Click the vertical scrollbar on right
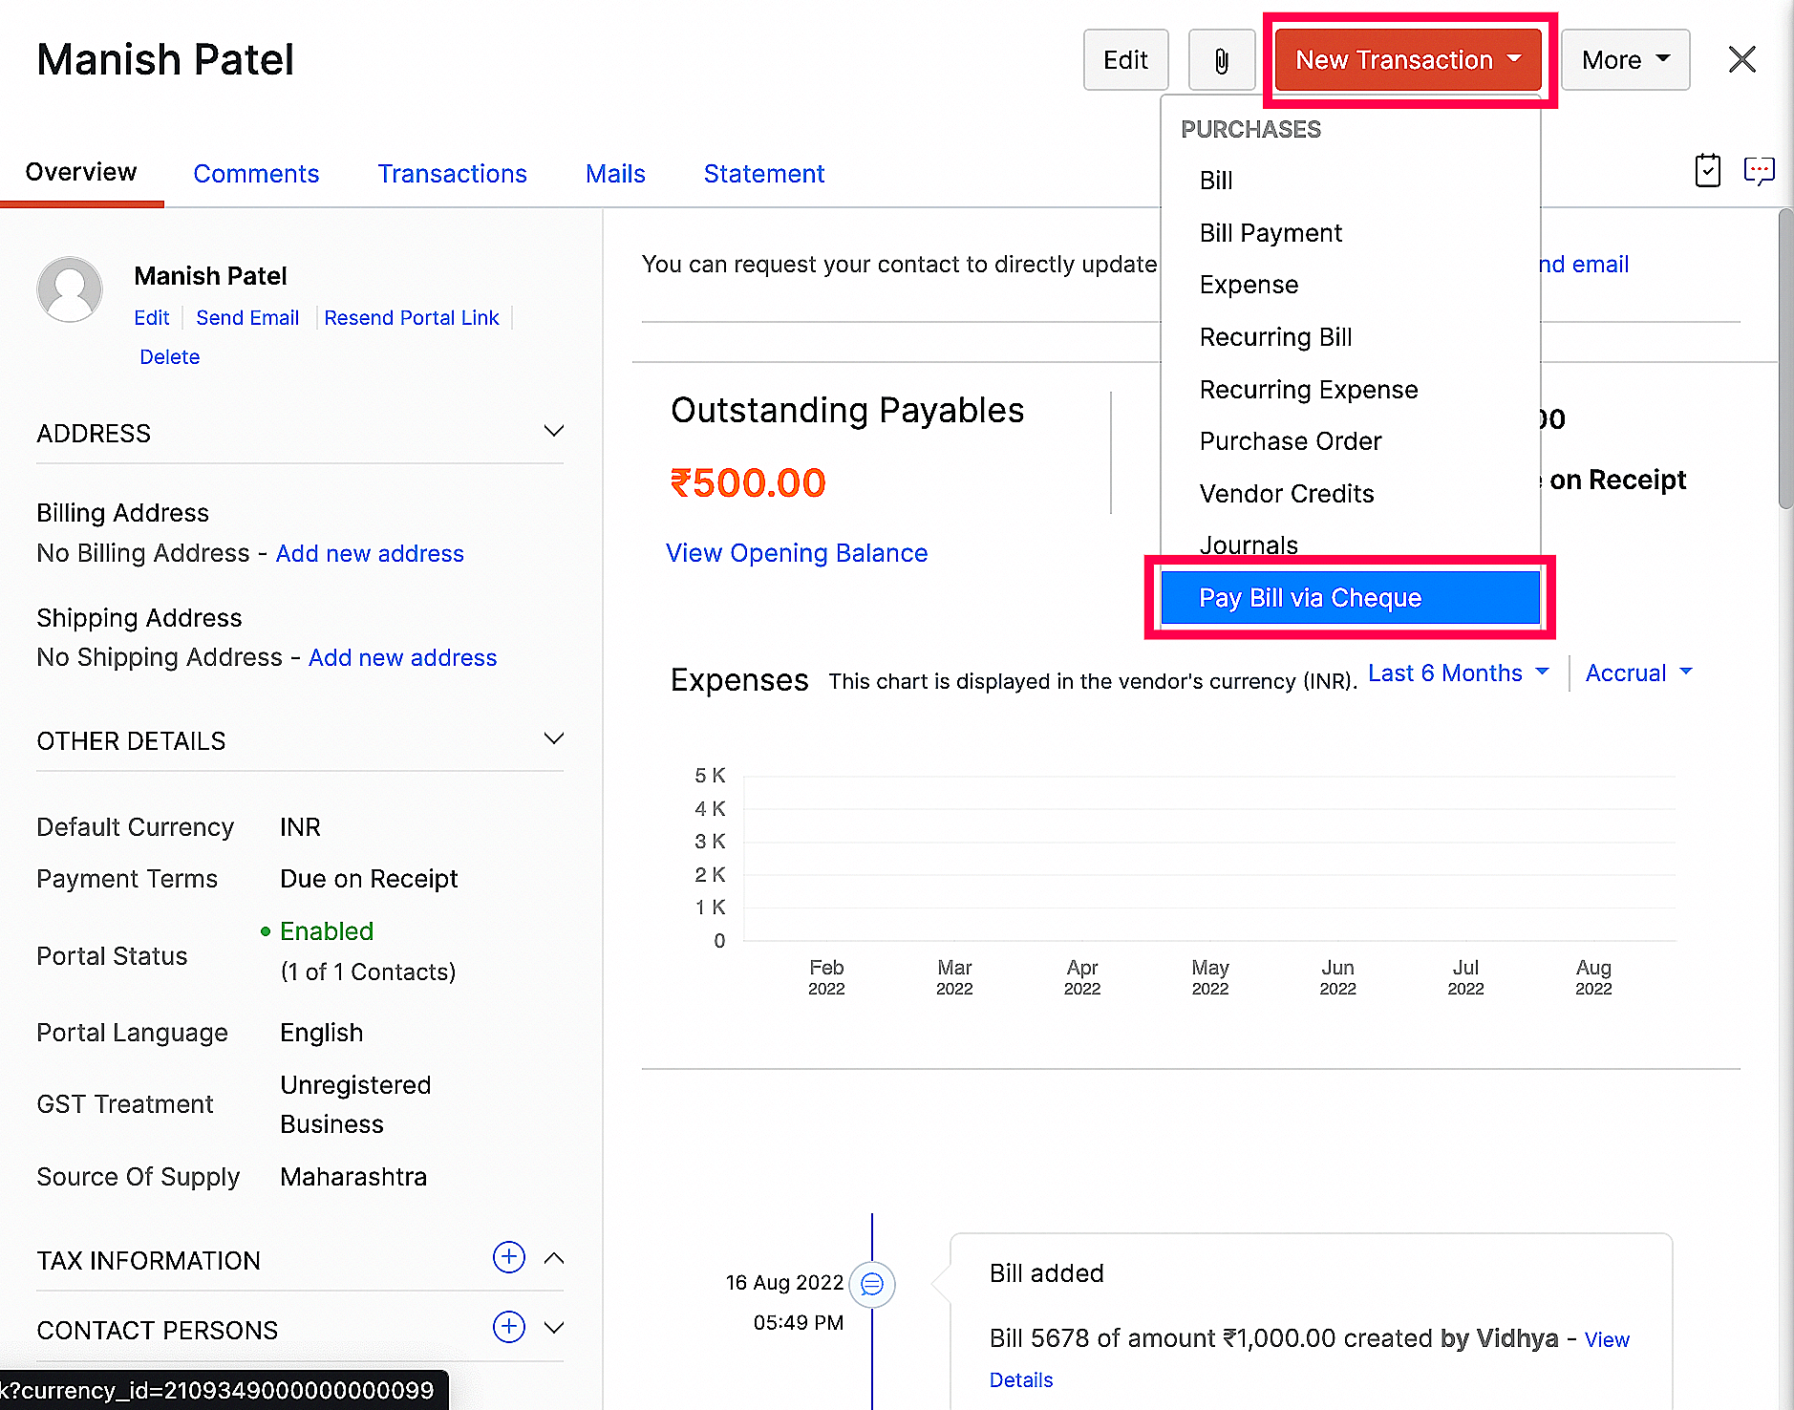Screen dimensions: 1794x1410 pos(1784,363)
